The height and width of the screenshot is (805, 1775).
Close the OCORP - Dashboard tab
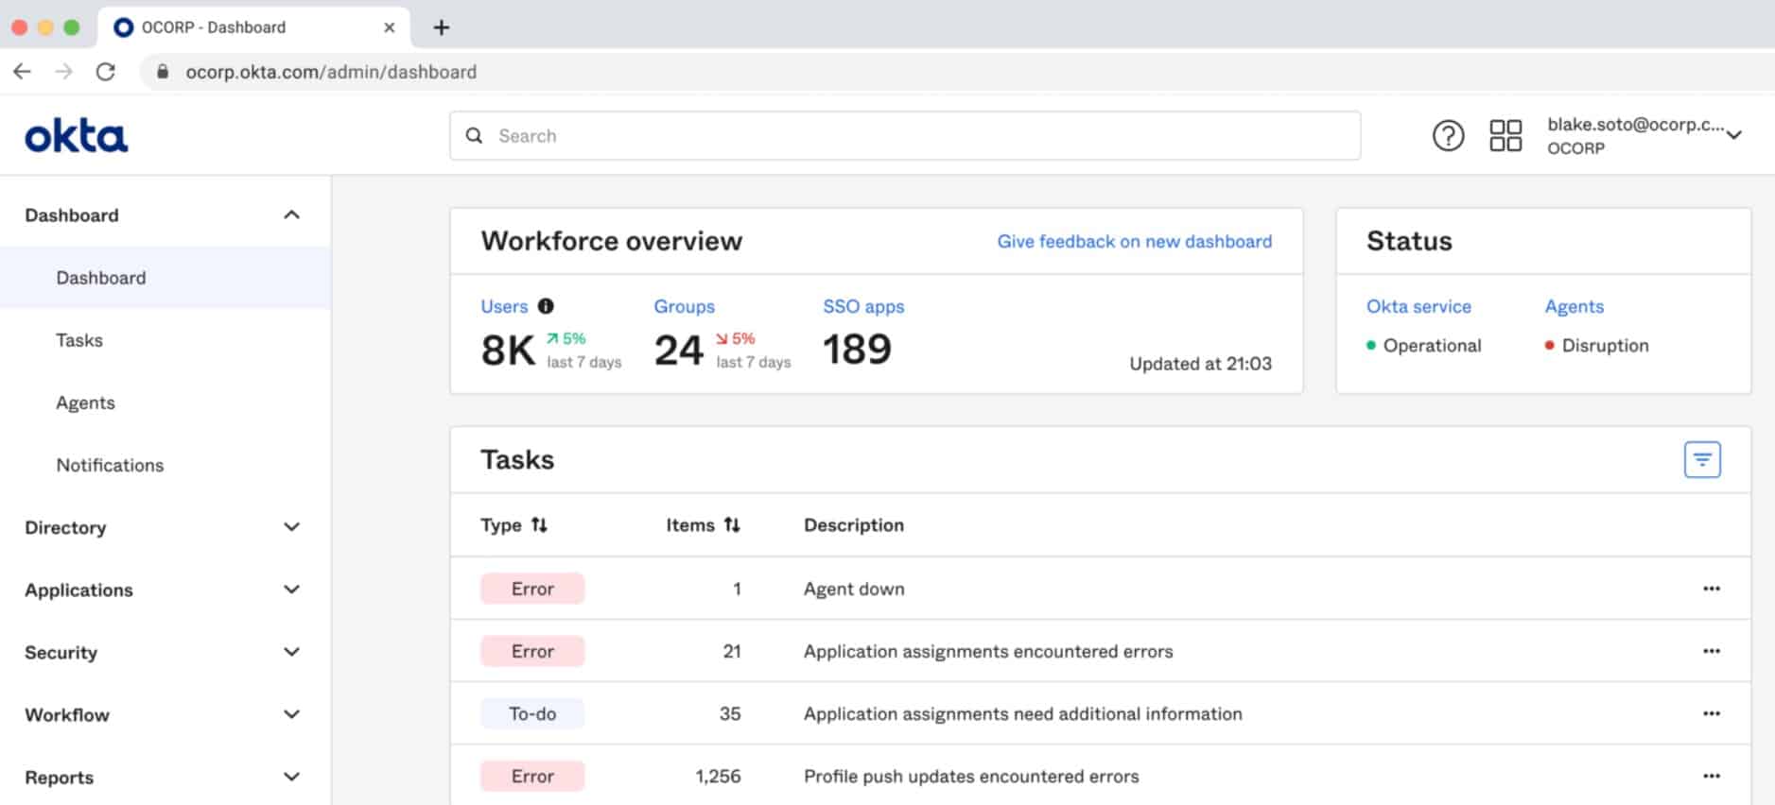pos(389,27)
